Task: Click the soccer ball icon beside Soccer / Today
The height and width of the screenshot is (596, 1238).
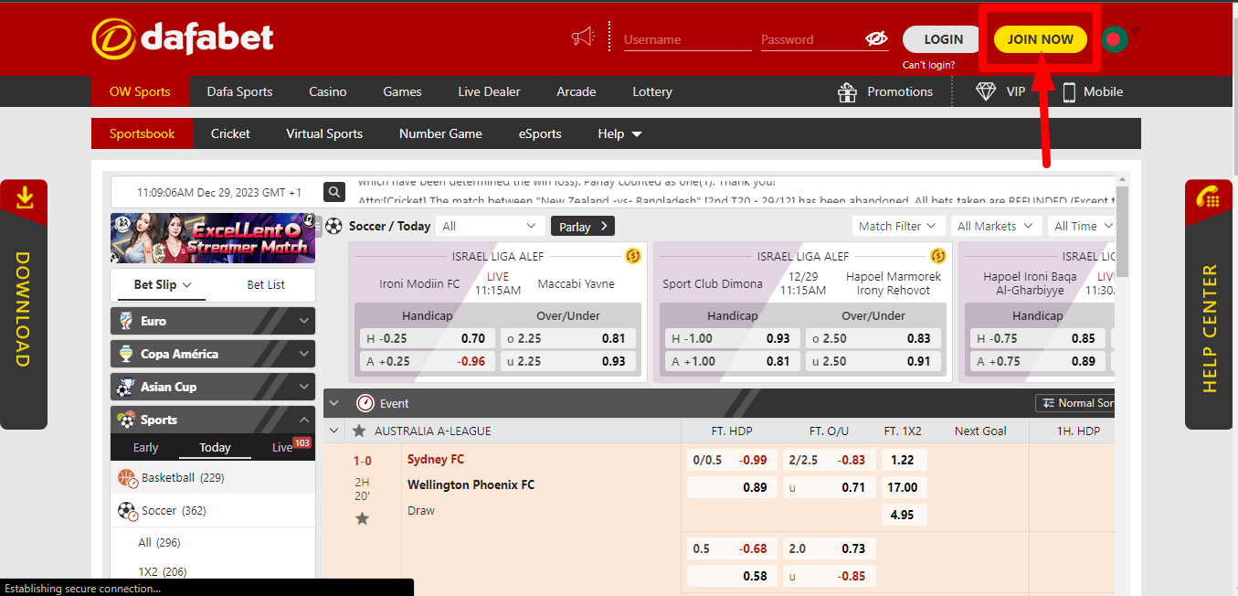Action: 333,226
